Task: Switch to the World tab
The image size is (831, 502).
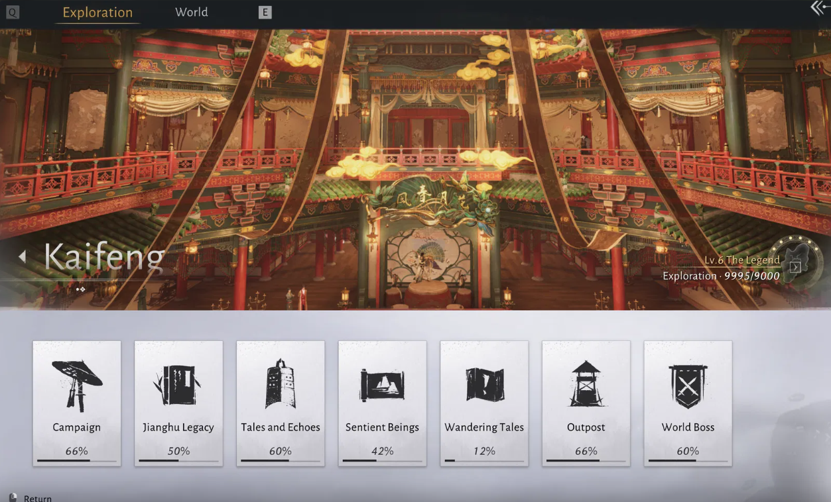Action: 192,12
